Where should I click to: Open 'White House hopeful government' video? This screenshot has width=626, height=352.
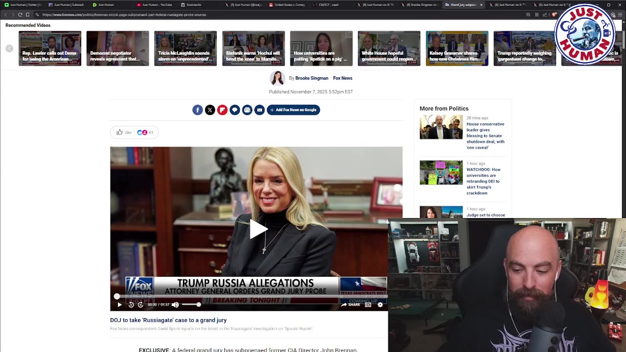pyautogui.click(x=389, y=48)
